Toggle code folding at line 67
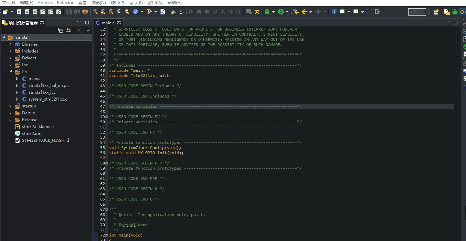This screenshot has width=466, height=241. pos(107,209)
